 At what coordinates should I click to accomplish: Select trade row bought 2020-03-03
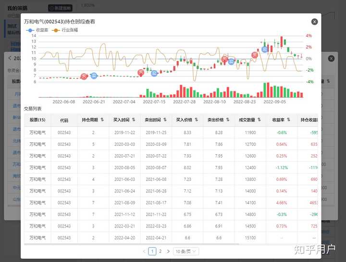[x=171, y=144]
